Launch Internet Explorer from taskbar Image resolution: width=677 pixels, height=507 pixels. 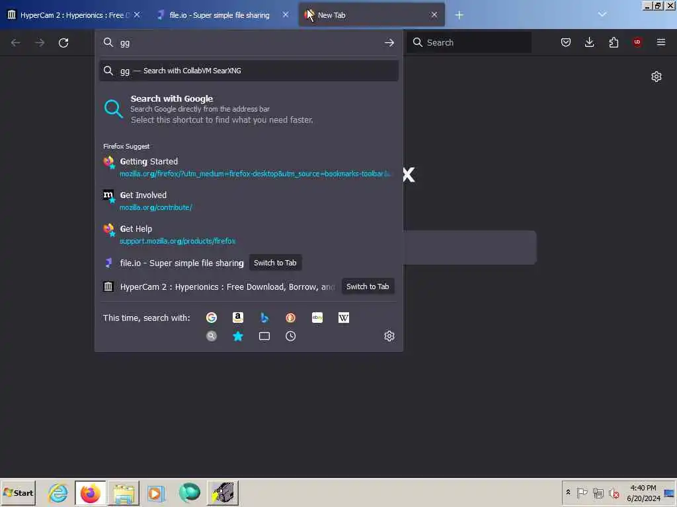tap(58, 492)
